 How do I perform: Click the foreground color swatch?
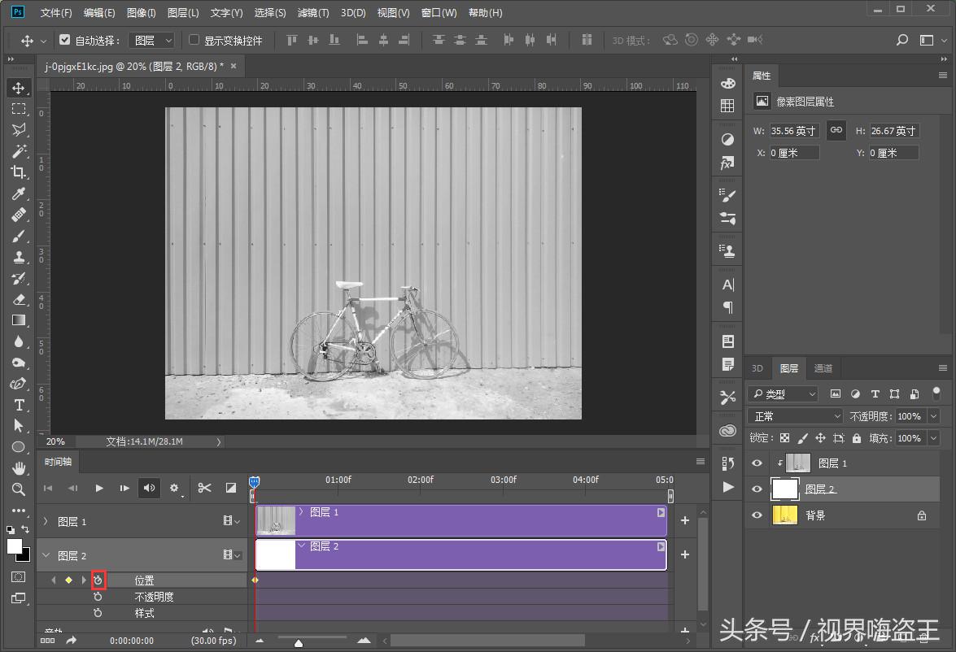pyautogui.click(x=15, y=546)
